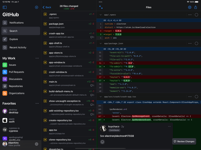Open Pull Requests under My Work
Screen dimensions: 201x150
coord(21,72)
